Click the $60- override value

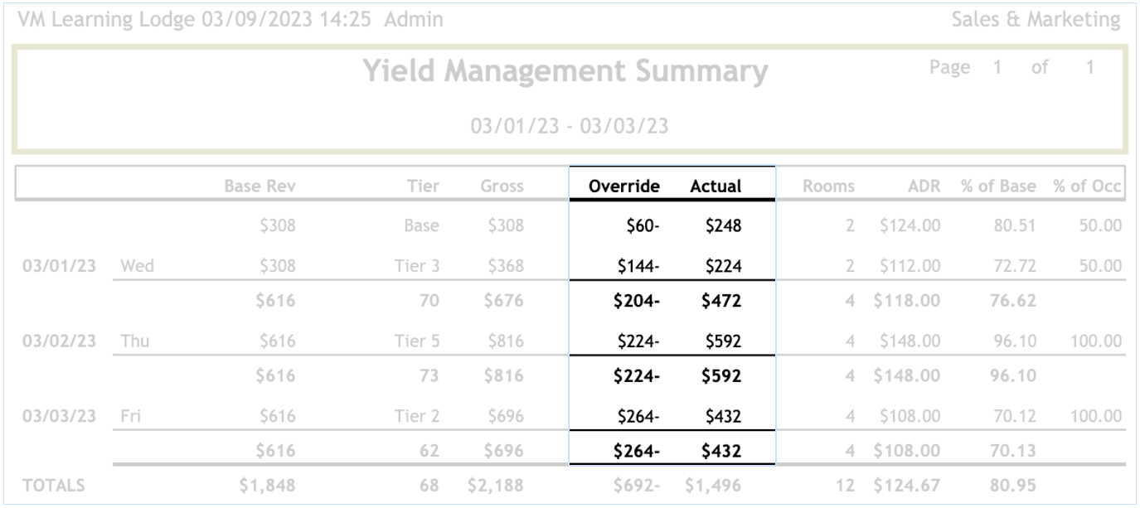coord(643,225)
